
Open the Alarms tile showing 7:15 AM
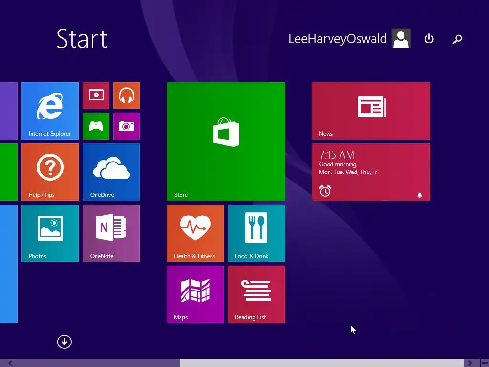[371, 172]
